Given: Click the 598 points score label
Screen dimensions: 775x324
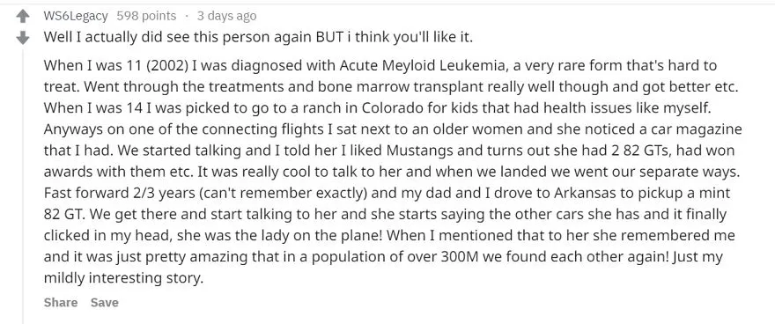Looking at the screenshot, I should point(146,16).
